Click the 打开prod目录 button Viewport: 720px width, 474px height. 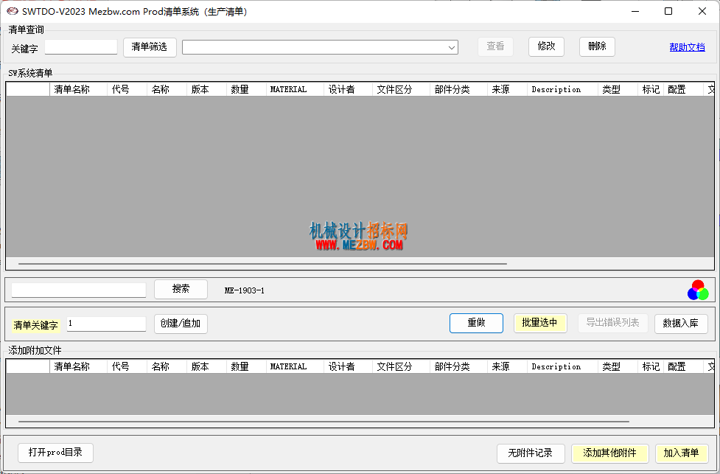point(55,453)
